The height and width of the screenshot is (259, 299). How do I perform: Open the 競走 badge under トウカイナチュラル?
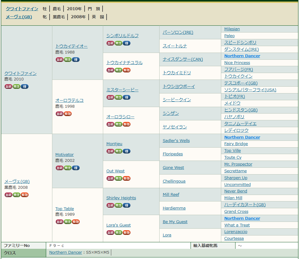[118, 70]
